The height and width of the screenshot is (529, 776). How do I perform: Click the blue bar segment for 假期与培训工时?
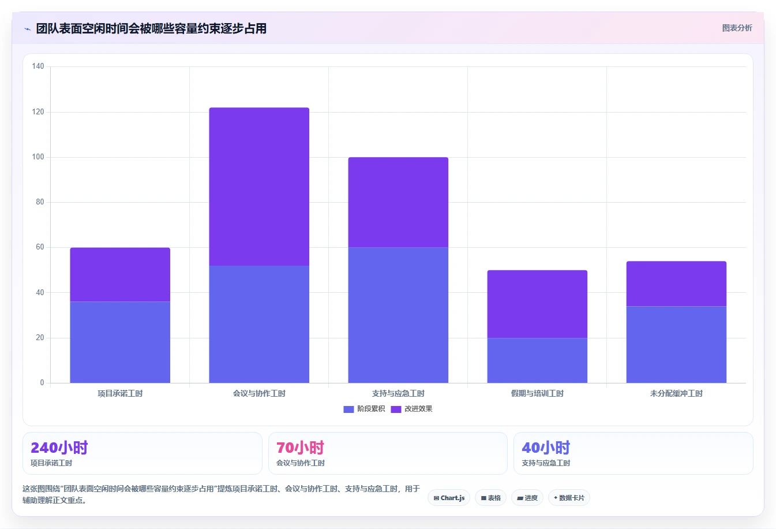click(x=537, y=360)
